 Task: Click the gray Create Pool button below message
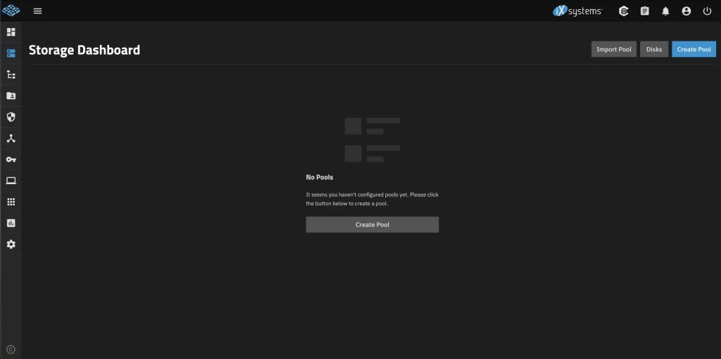tap(372, 225)
